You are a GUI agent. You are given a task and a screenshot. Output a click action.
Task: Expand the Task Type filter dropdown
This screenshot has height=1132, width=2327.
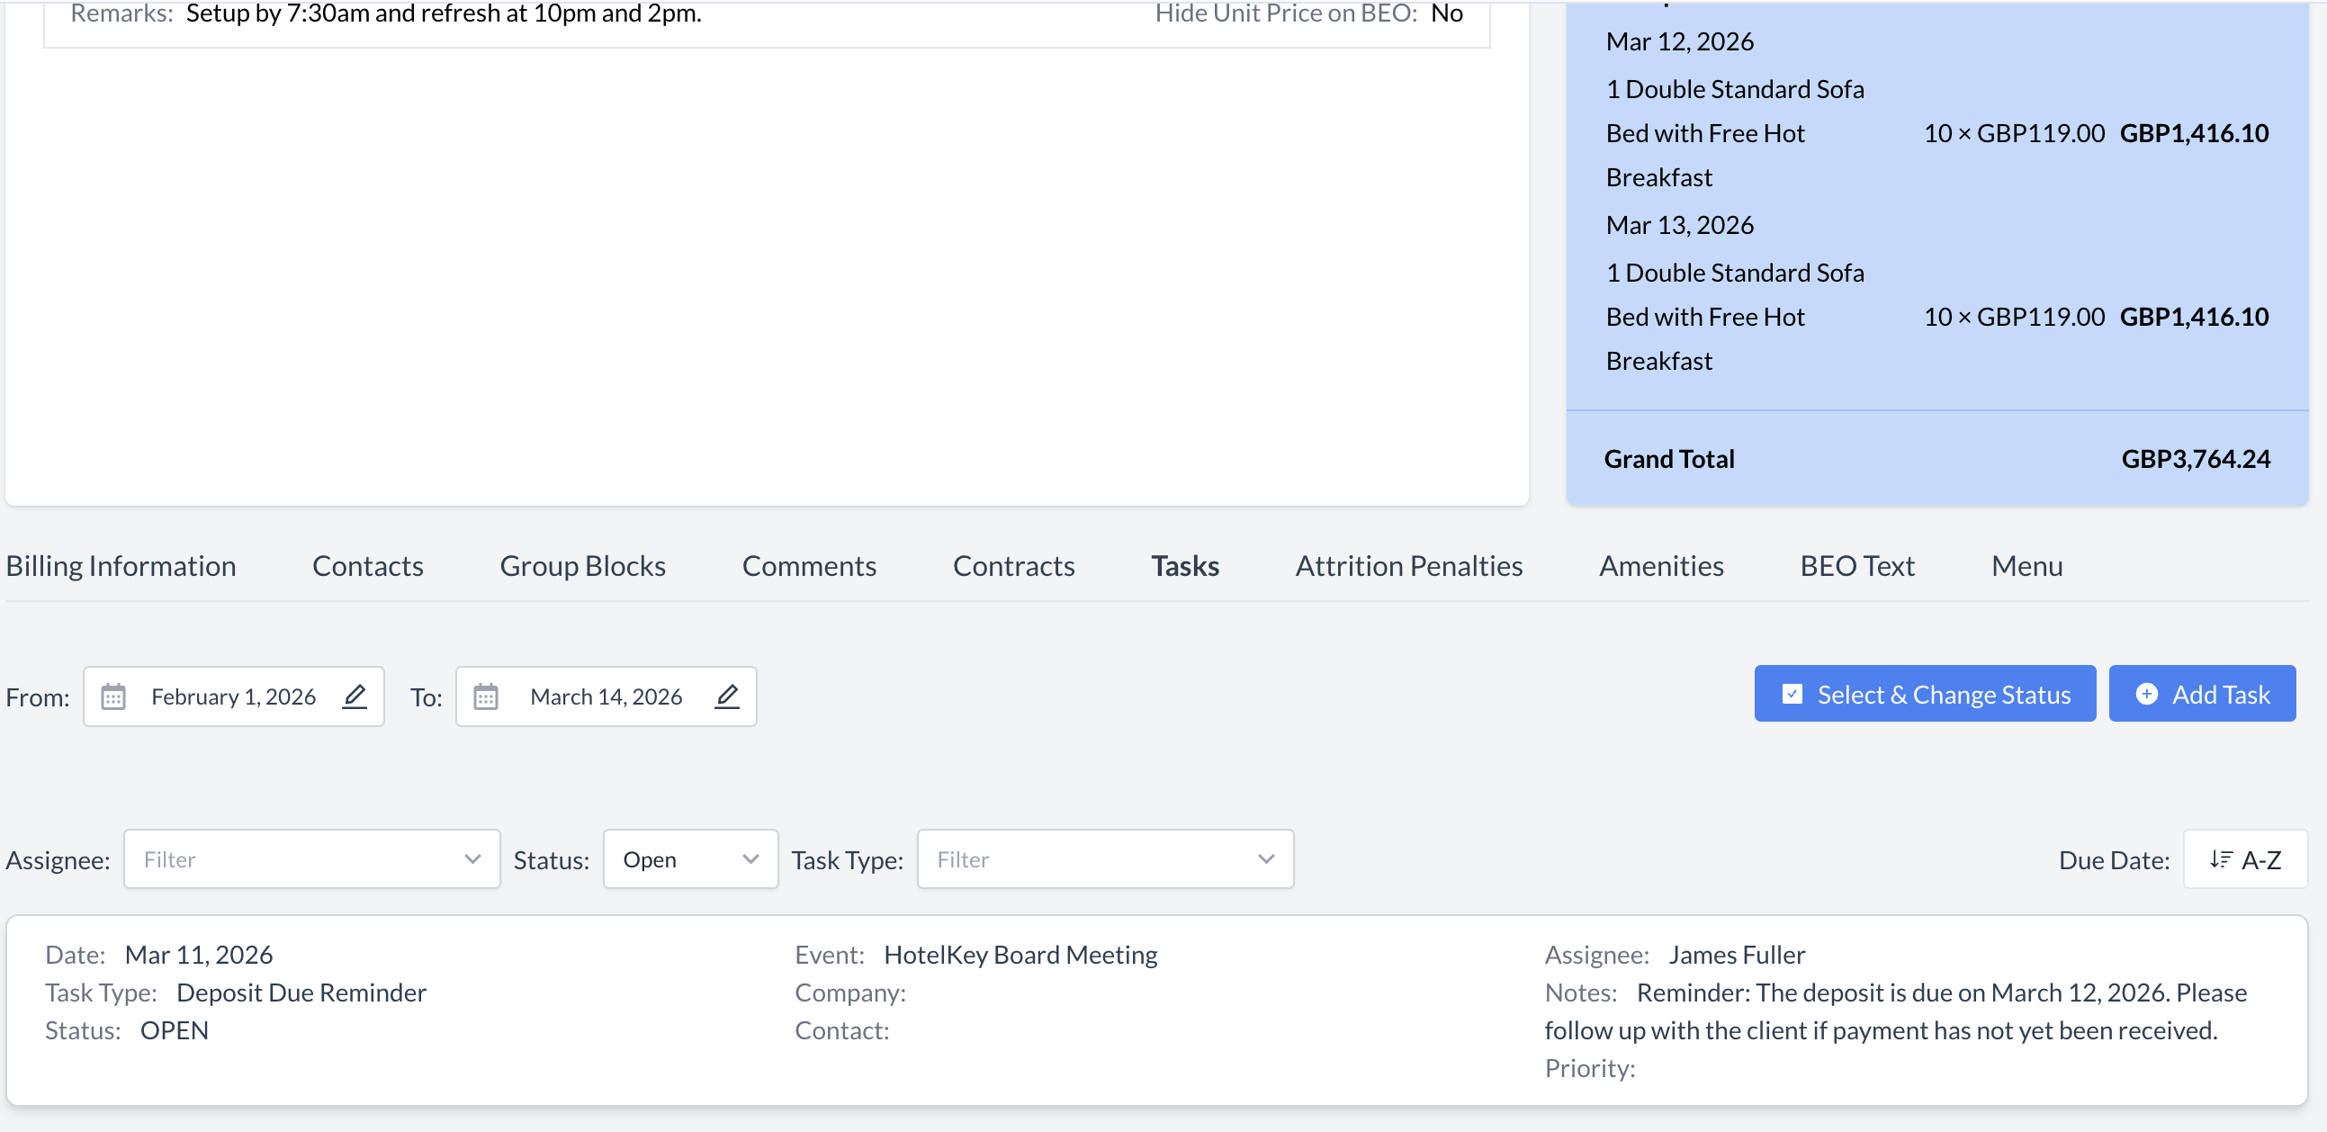(1105, 859)
